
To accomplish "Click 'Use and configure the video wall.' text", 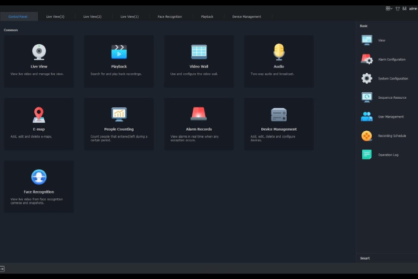I will point(194,74).
